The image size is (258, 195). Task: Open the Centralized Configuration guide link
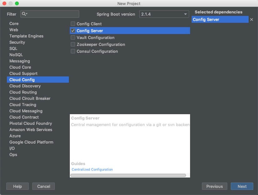[92, 169]
